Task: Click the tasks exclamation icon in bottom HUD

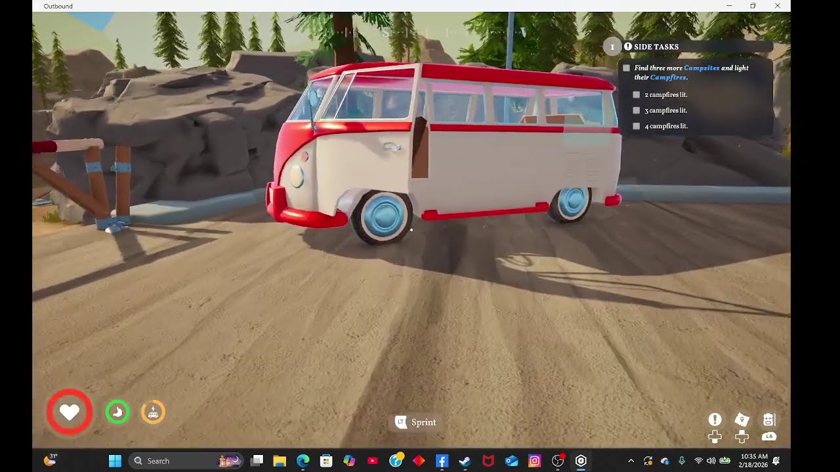Action: point(715,420)
